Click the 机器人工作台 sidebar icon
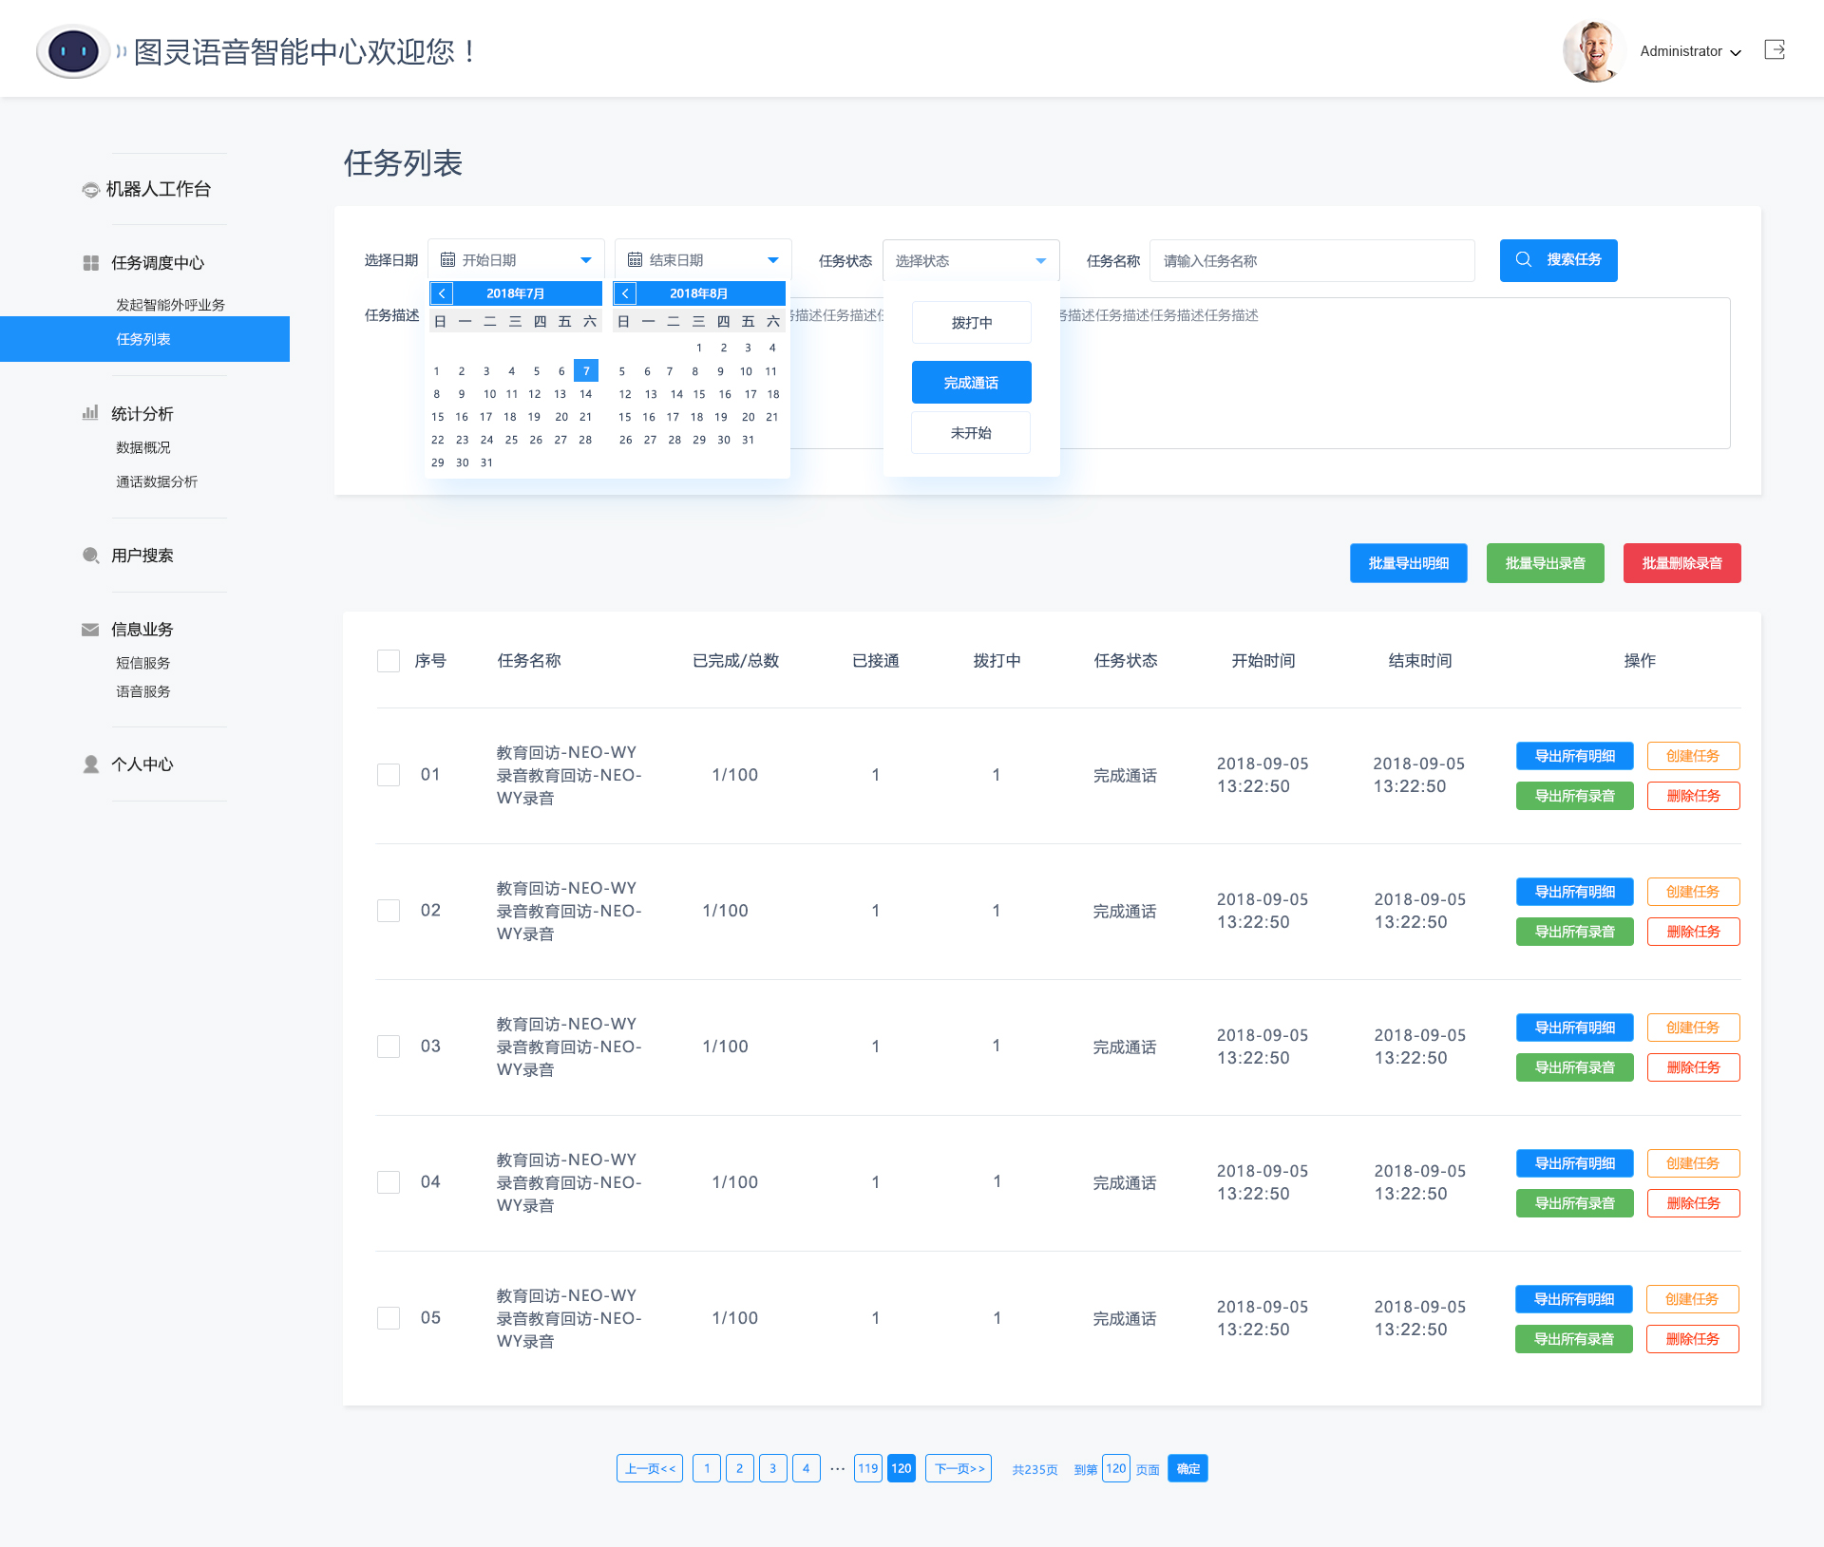The width and height of the screenshot is (1824, 1547). (90, 190)
